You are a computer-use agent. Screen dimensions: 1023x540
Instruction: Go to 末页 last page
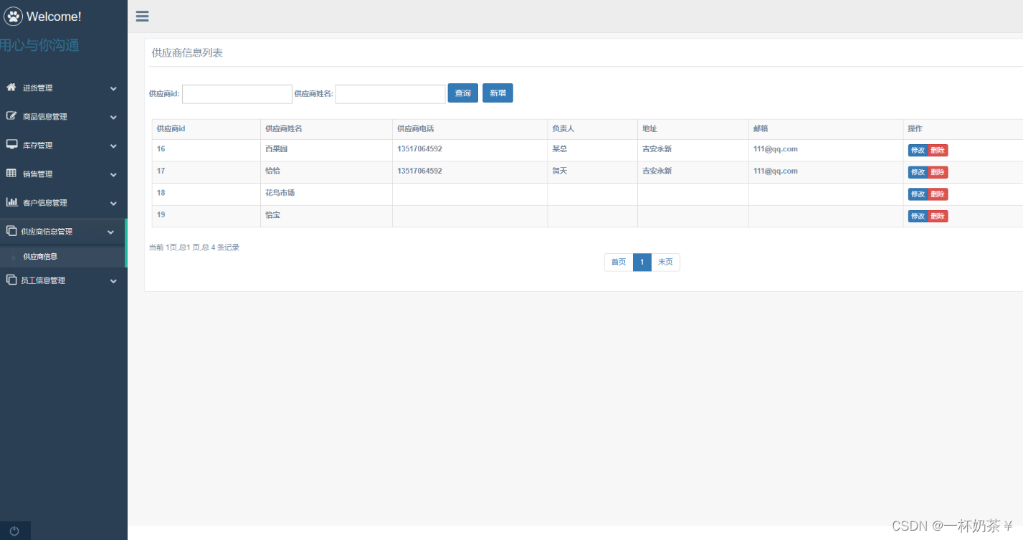(x=665, y=262)
